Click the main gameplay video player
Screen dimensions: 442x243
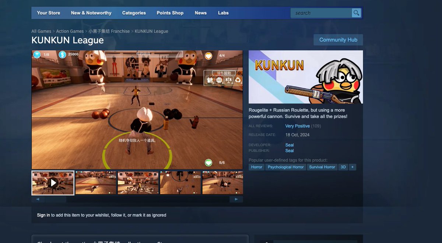coord(137,110)
